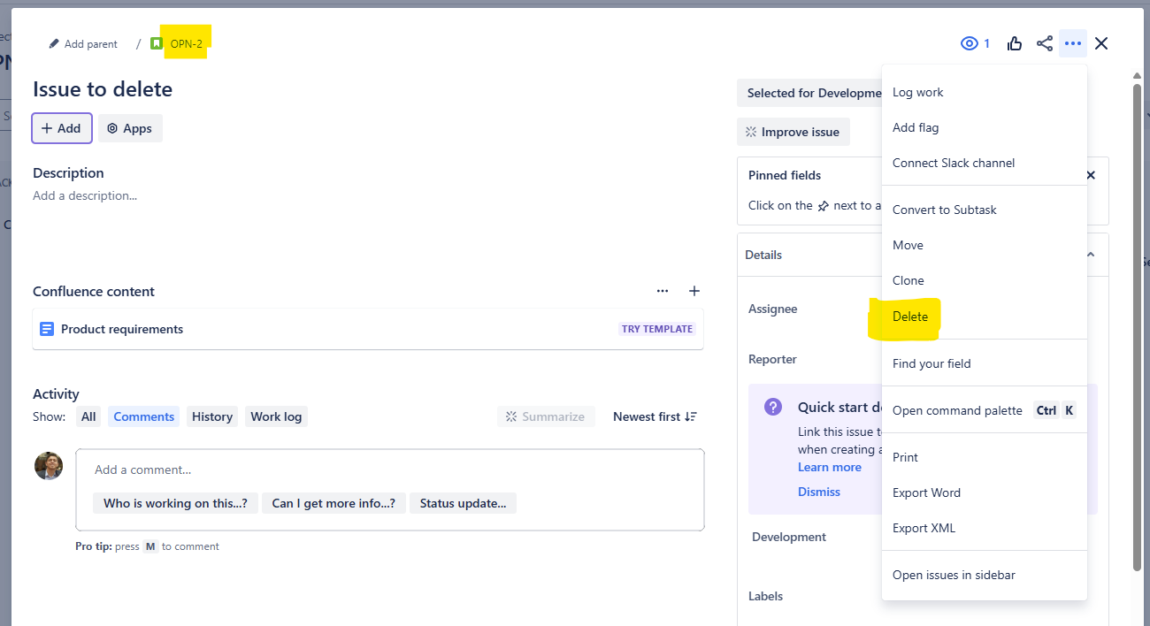The image size is (1150, 626).
Task: Switch to the Work log tab
Action: coord(276,416)
